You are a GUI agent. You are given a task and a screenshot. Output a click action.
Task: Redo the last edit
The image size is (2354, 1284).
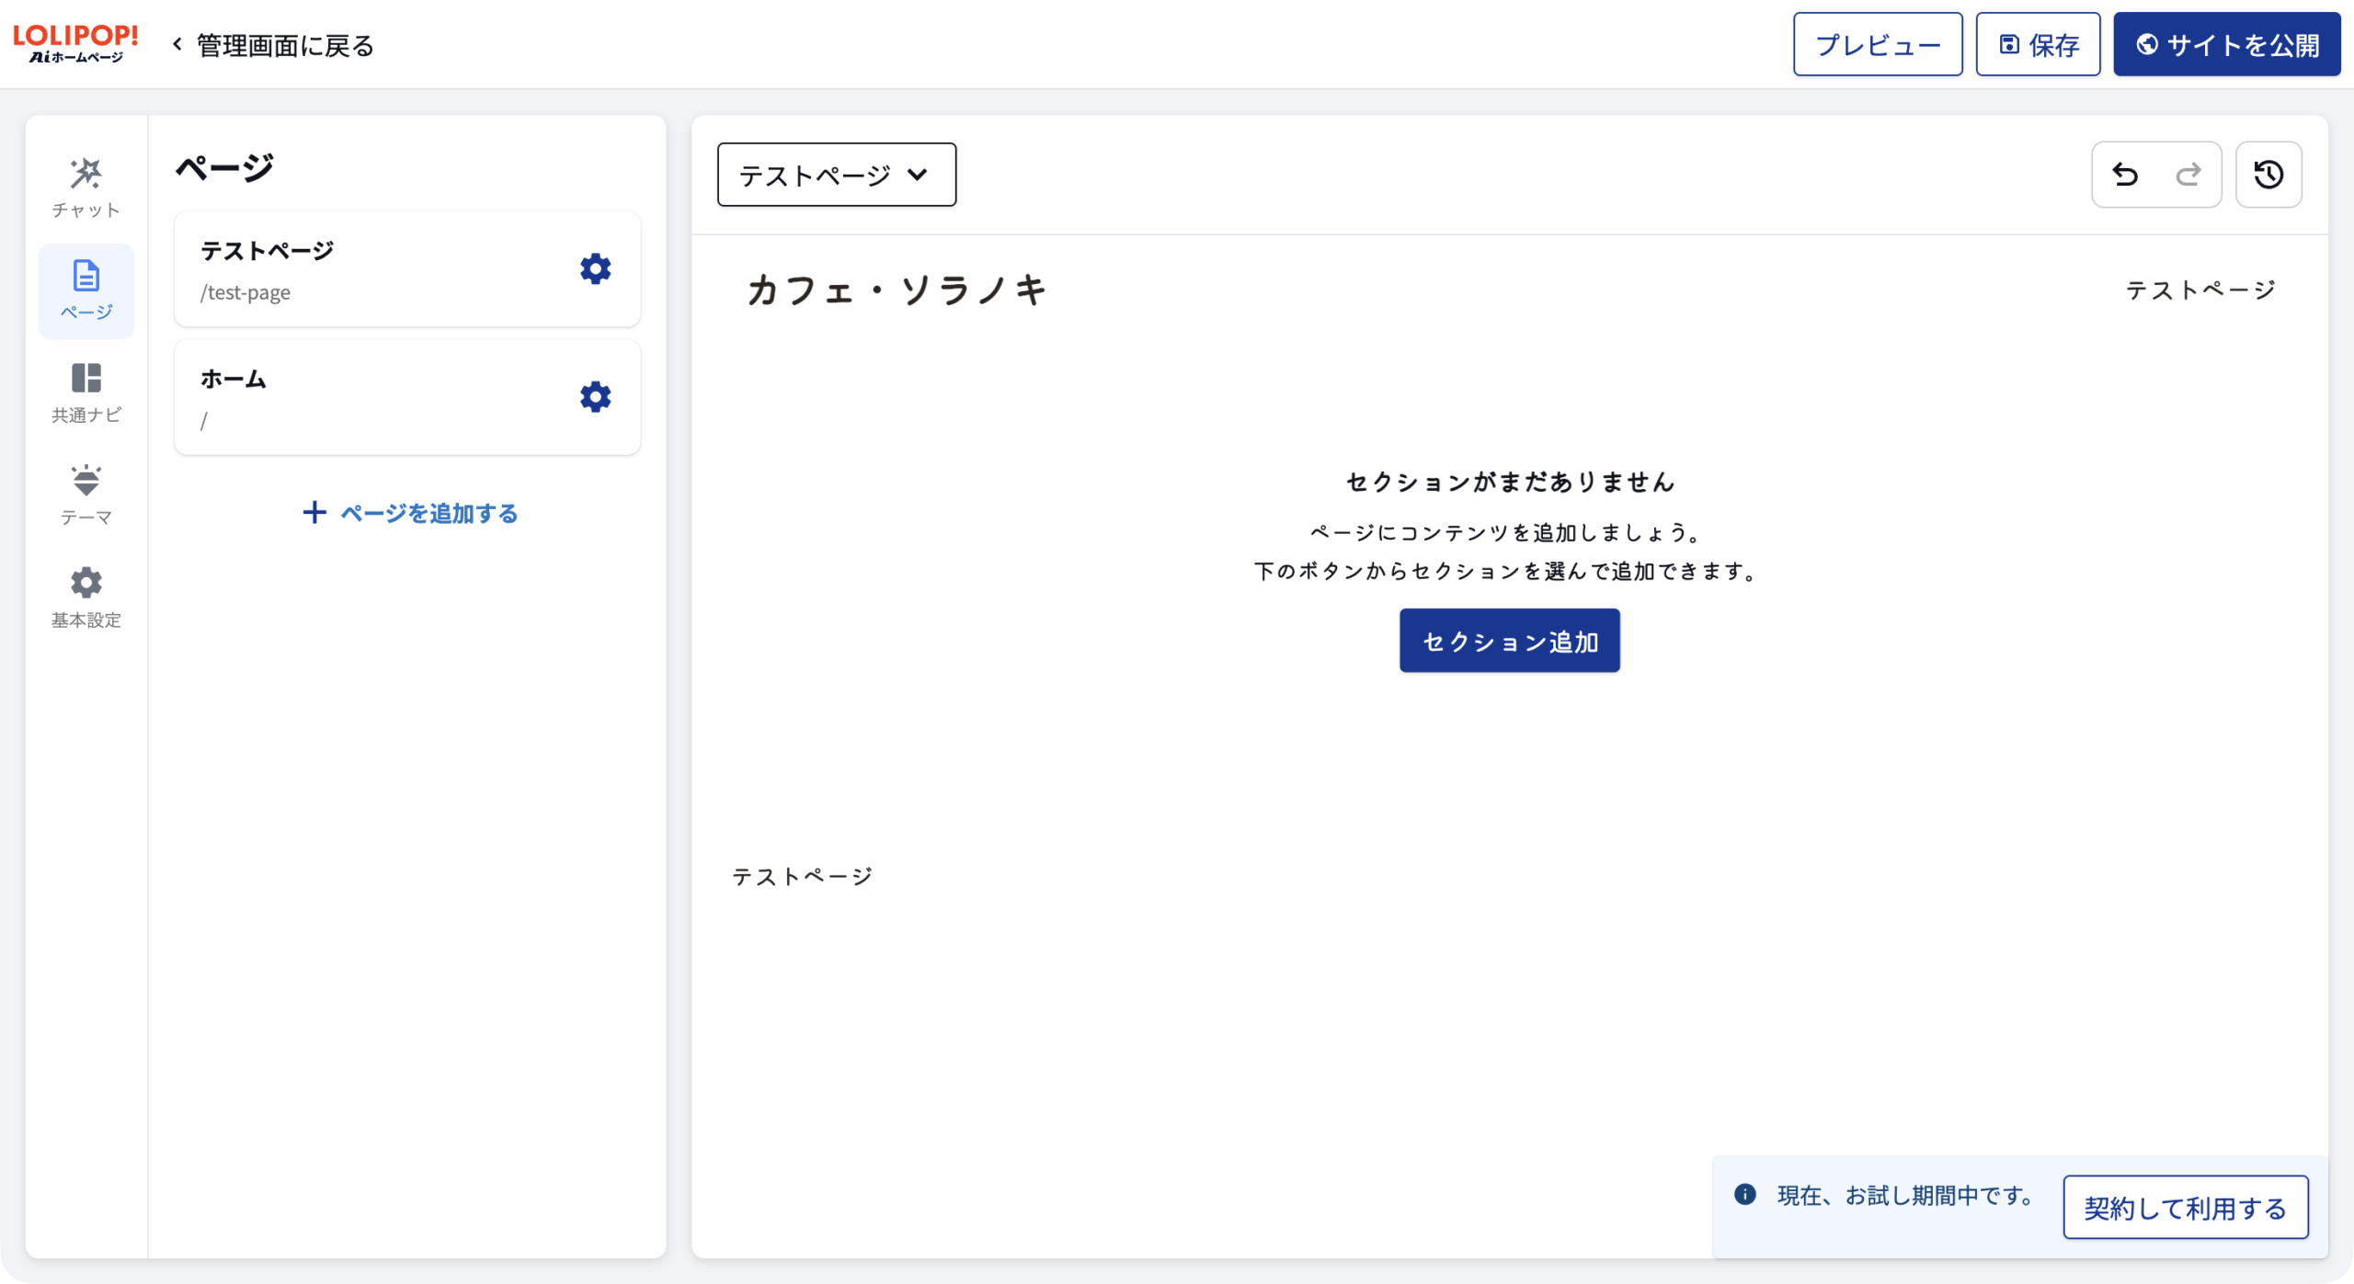point(2188,175)
